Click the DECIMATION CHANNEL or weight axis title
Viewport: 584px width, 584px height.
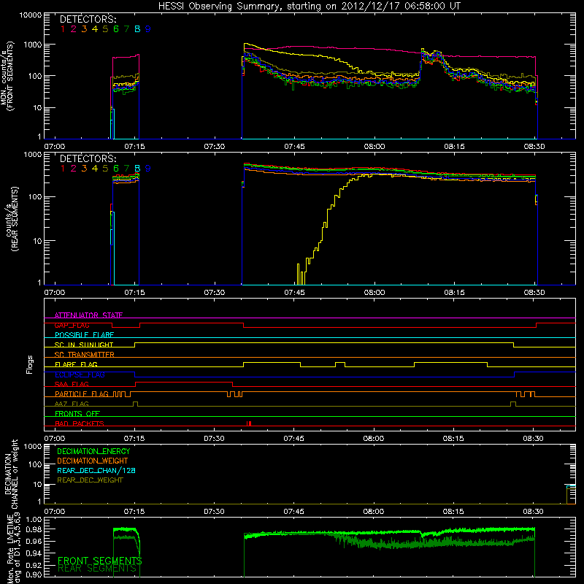click(x=10, y=474)
